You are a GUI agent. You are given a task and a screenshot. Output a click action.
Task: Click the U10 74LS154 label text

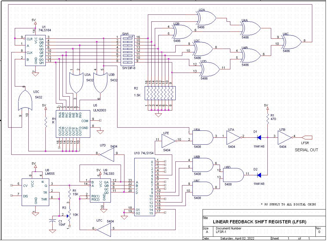click(144, 153)
